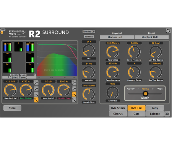
Task: Click the 3500 Hz reverb filter value
Action: (64, 81)
